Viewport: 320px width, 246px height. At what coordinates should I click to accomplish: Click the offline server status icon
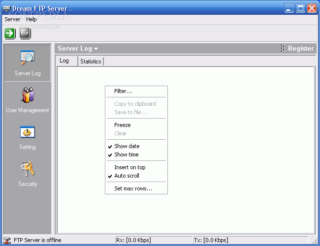[7, 240]
